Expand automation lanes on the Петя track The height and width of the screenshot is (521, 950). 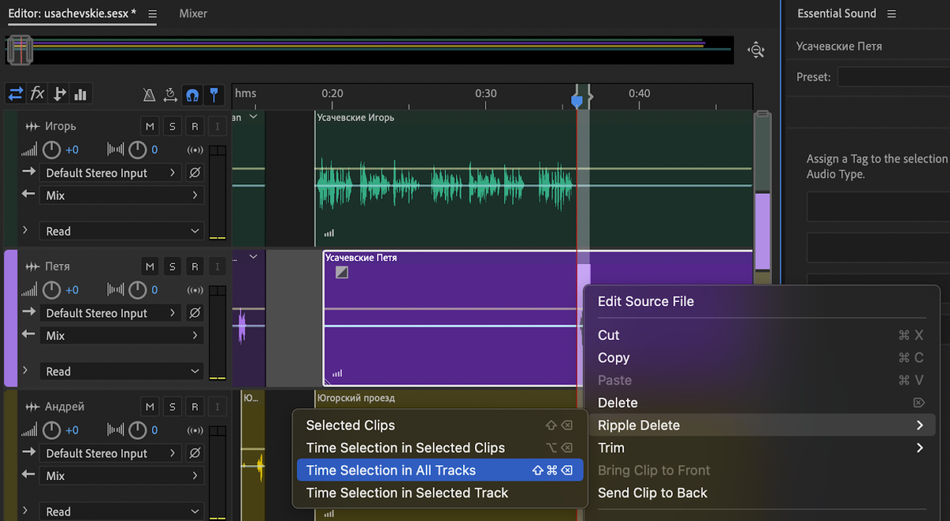pyautogui.click(x=25, y=371)
